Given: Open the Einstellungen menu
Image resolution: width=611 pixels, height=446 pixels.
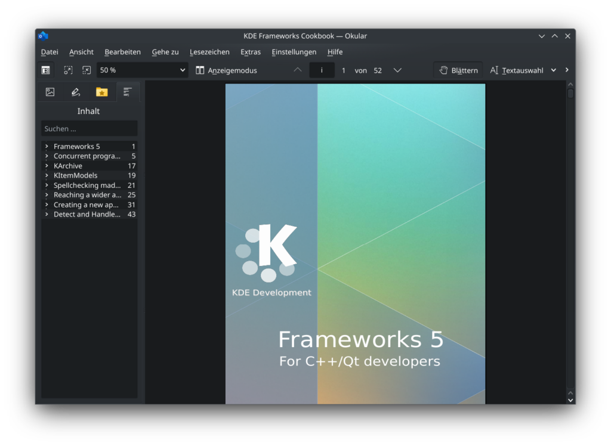Looking at the screenshot, I should pos(294,52).
